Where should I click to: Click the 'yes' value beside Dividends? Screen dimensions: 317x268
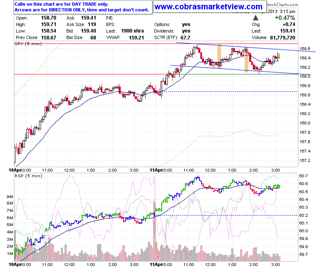pyautogui.click(x=186, y=31)
